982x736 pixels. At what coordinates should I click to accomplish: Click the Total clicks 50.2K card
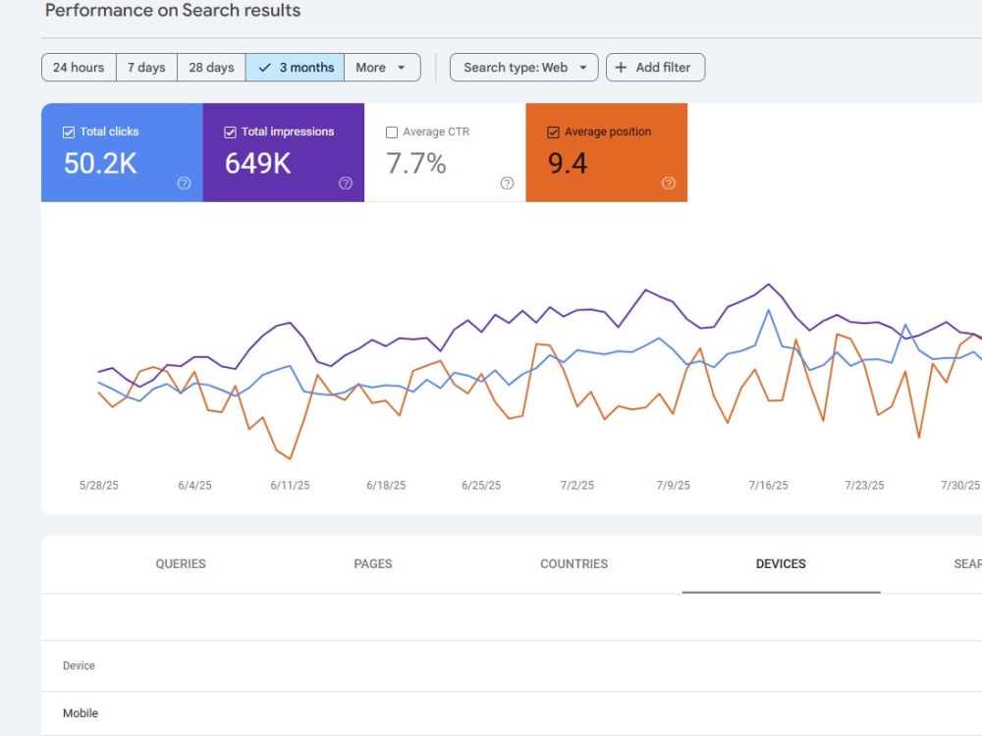click(x=122, y=153)
